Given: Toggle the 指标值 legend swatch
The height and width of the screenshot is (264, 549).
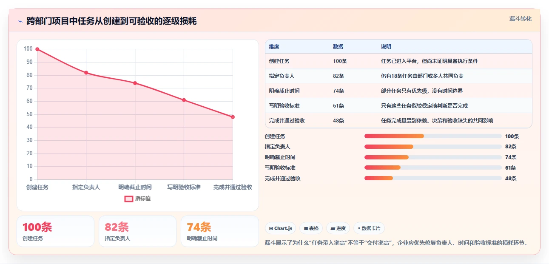Looking at the screenshot, I should pos(129,199).
